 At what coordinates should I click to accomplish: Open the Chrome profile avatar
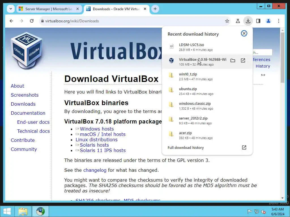(x=268, y=21)
